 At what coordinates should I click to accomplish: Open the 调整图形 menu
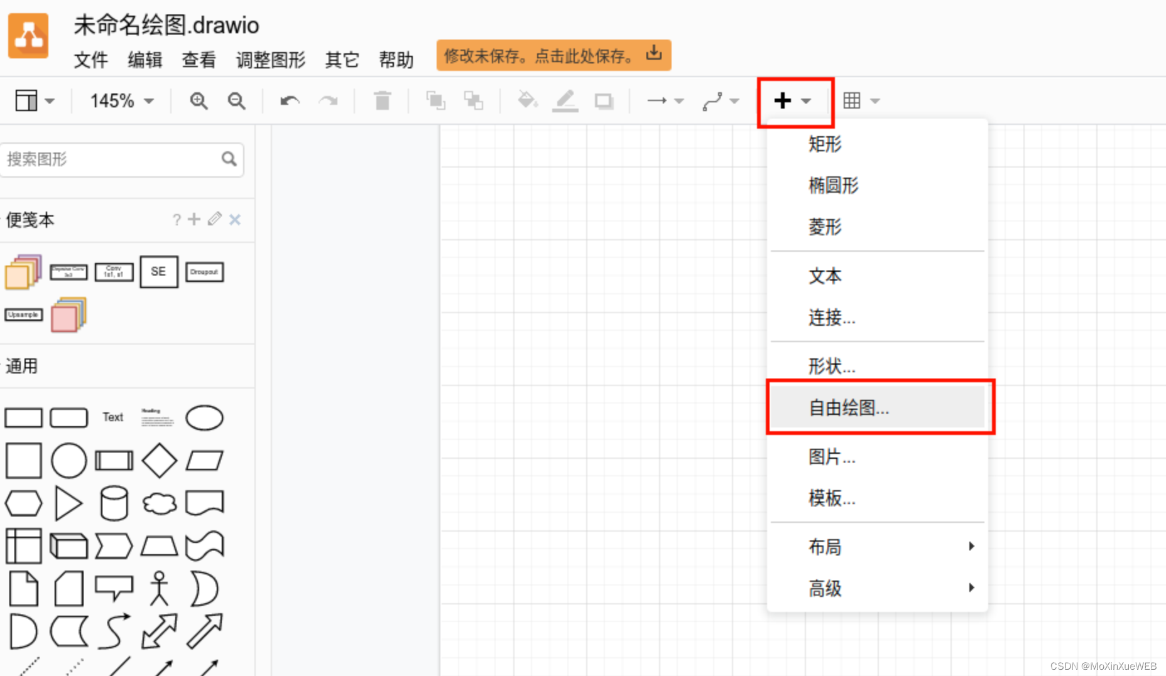coord(270,60)
